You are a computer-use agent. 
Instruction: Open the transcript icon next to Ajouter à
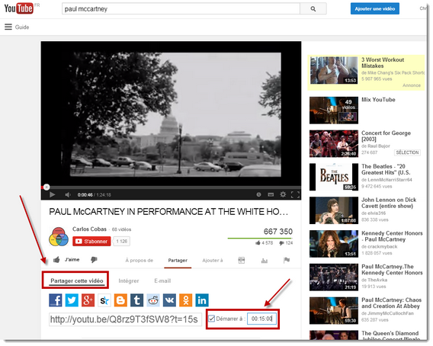click(242, 260)
